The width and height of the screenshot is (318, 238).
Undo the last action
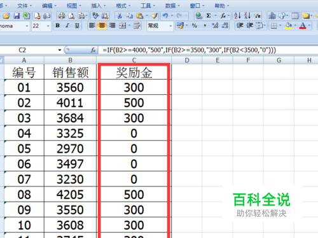[165, 16]
